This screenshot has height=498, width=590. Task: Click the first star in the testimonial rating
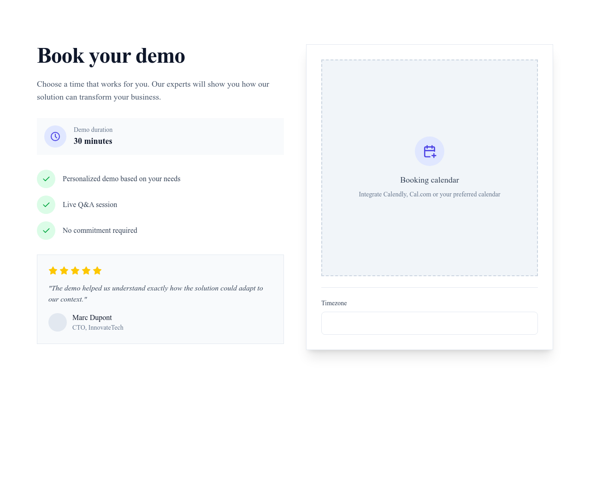tap(53, 271)
